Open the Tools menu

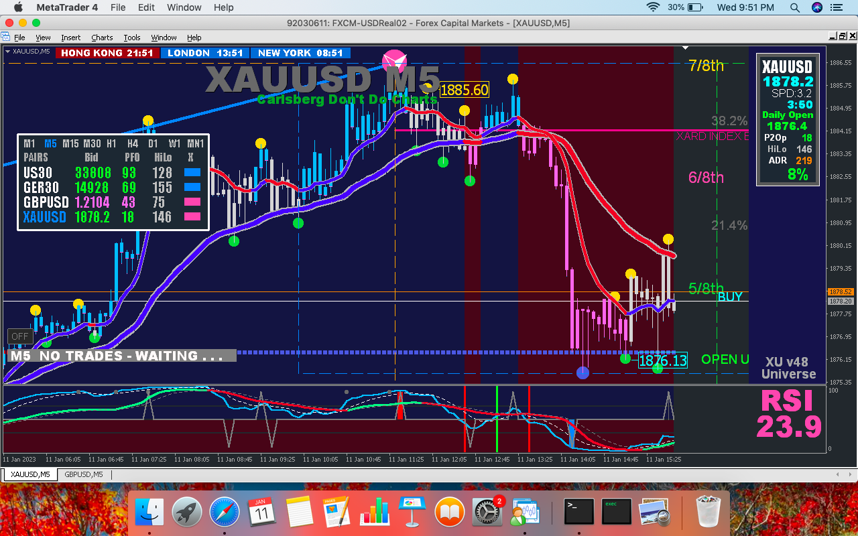click(132, 38)
